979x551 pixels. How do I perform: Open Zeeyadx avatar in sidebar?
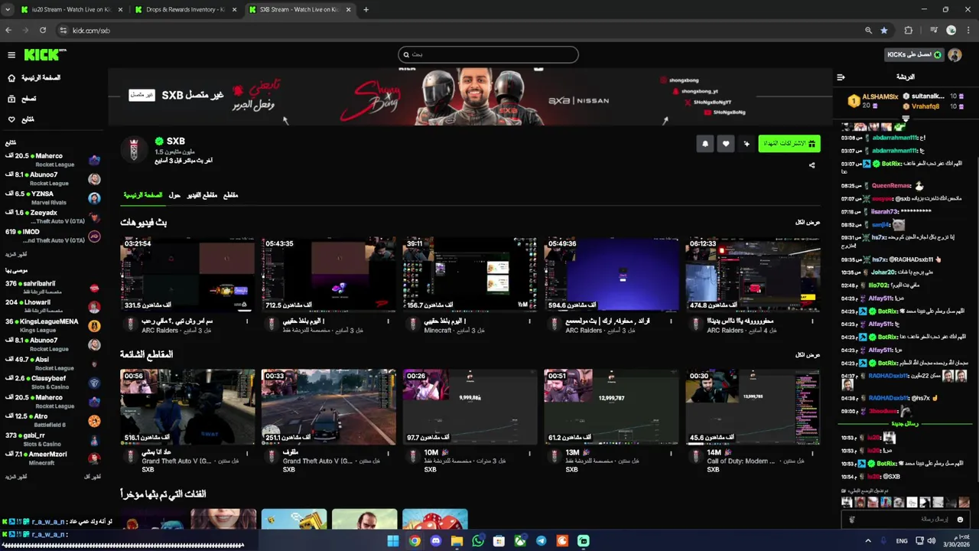tap(94, 217)
